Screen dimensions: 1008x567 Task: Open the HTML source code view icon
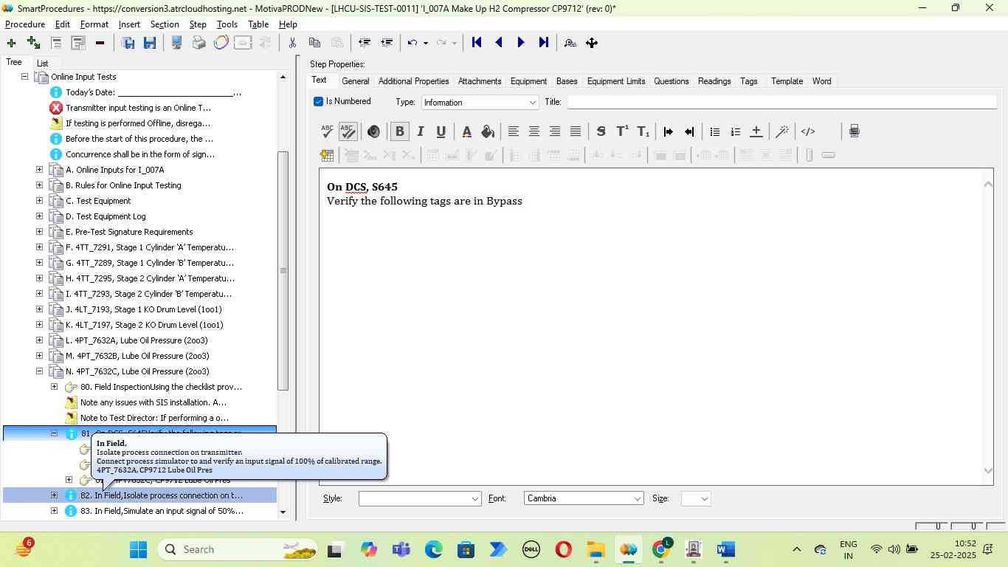(808, 131)
